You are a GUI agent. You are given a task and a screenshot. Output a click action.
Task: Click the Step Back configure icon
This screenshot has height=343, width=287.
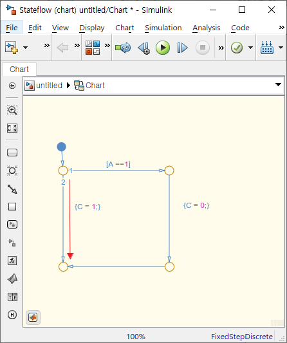(x=144, y=48)
